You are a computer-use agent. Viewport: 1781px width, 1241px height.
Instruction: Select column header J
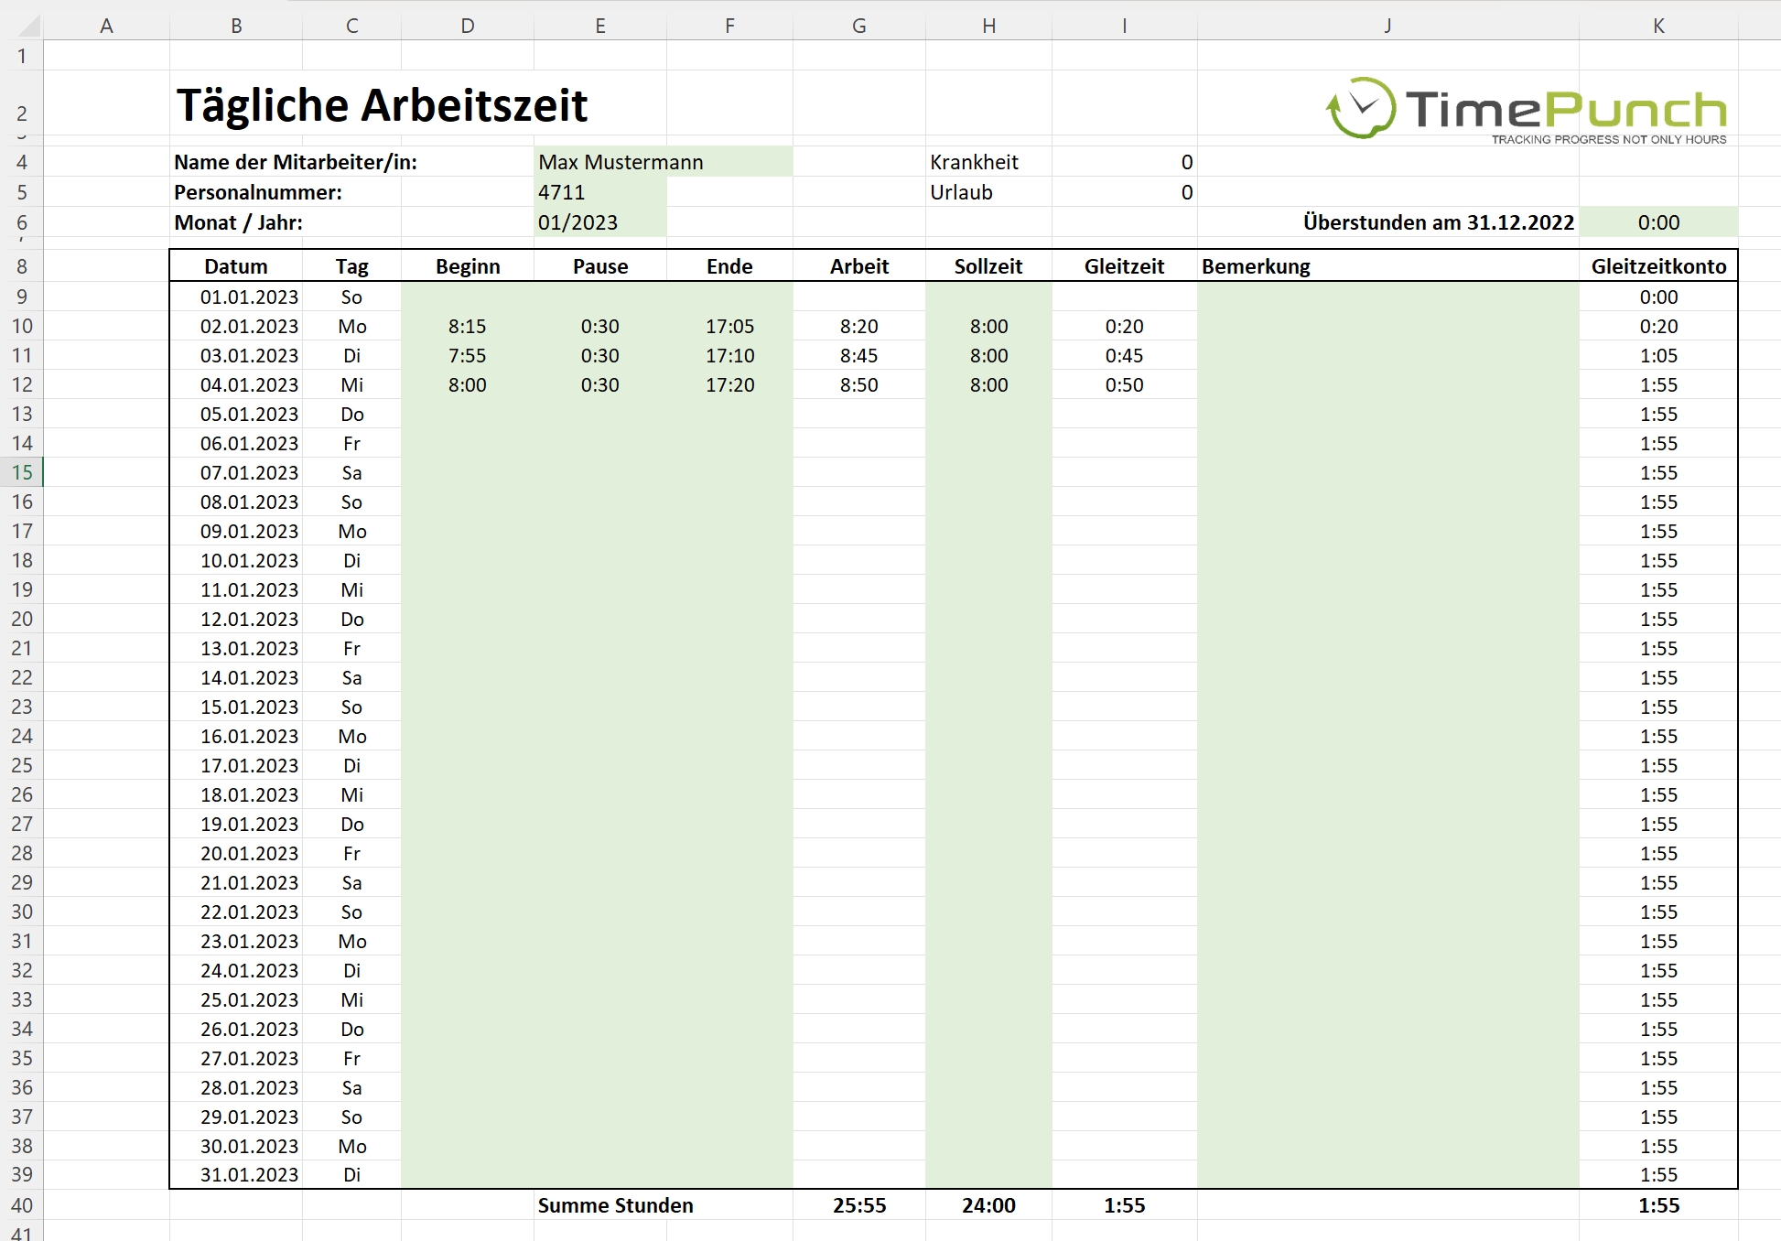pyautogui.click(x=1388, y=26)
